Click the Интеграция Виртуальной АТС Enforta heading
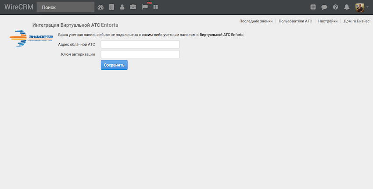 75,25
